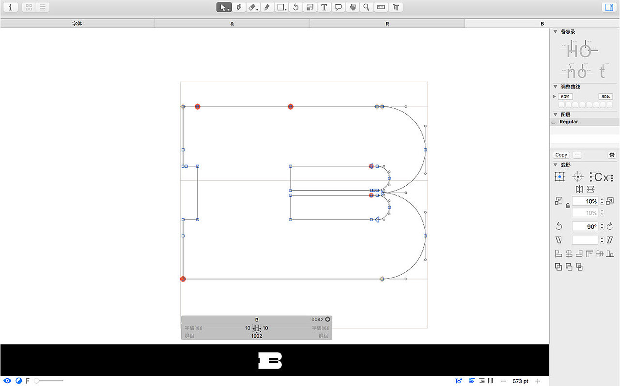Click the Copy layer button

(561, 155)
